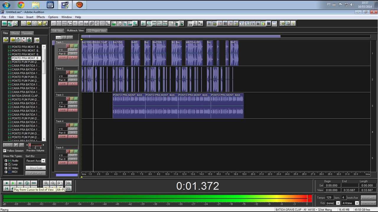Click Zoom In Horizontally magnifier

[x=46, y=183]
